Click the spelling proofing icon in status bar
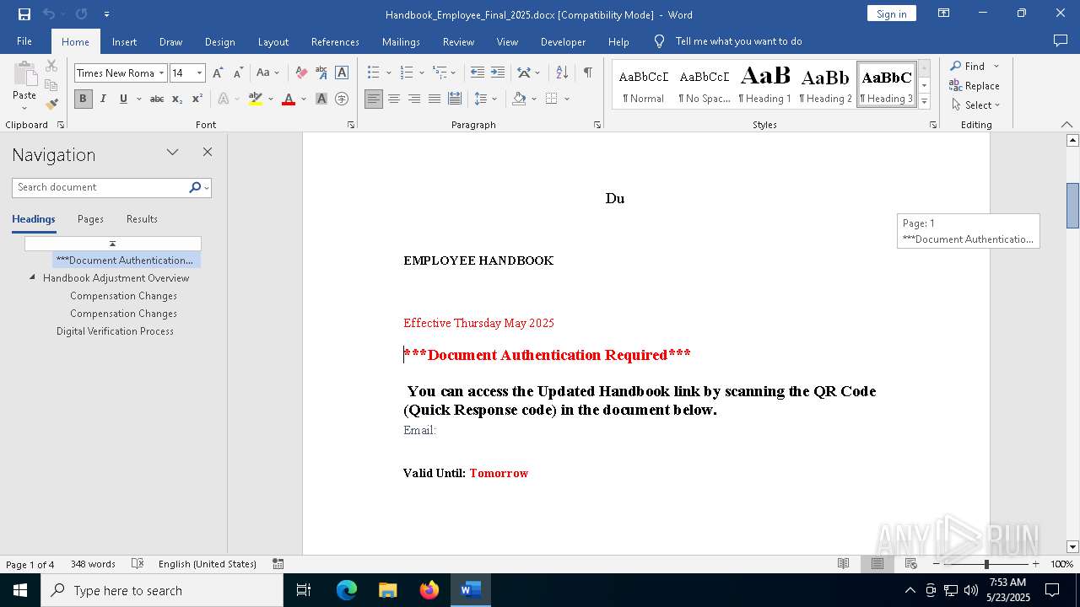Viewport: 1080px width, 607px height. 138,564
